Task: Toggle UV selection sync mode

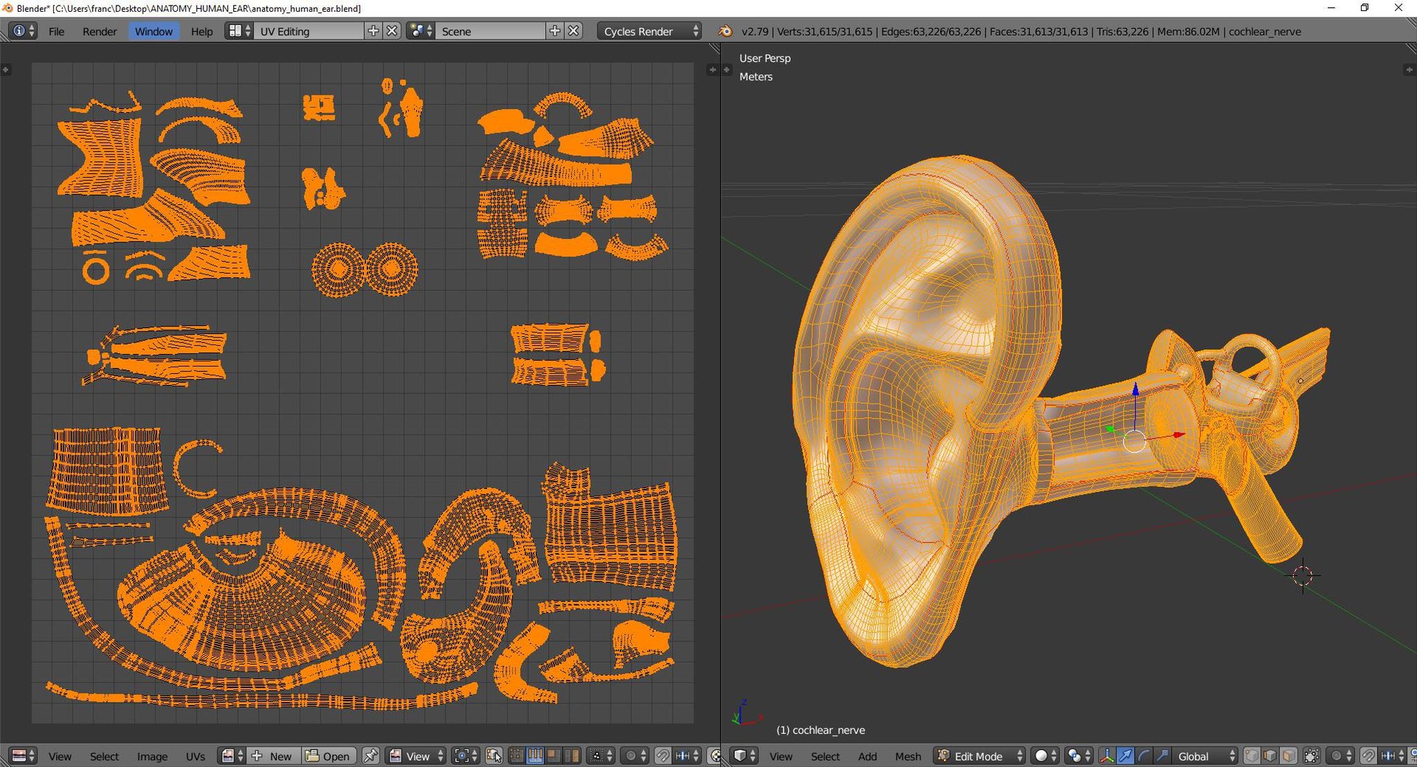Action: 493,756
